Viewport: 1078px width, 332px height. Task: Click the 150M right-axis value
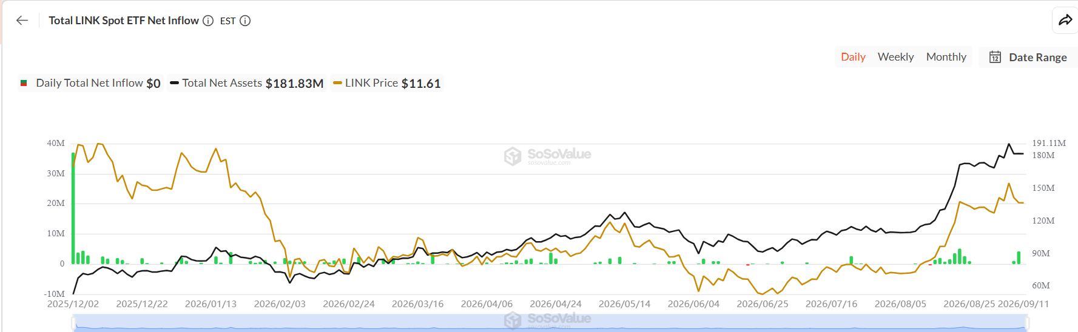tap(1043, 188)
